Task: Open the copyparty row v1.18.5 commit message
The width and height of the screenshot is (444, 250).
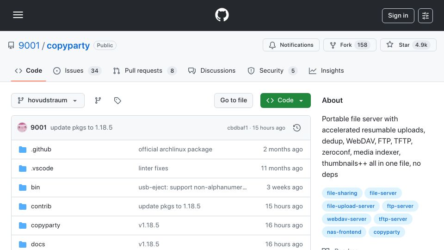Action: (148, 225)
